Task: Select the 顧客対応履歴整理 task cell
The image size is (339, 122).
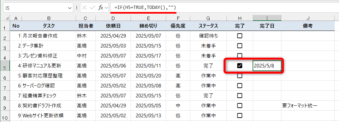Action: pyautogui.click(x=49, y=75)
